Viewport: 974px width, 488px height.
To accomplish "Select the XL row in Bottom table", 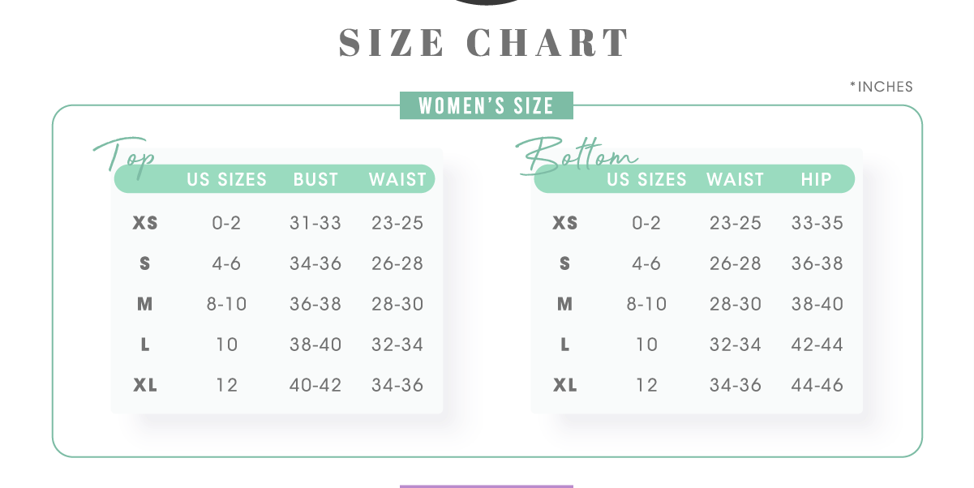I will (565, 385).
